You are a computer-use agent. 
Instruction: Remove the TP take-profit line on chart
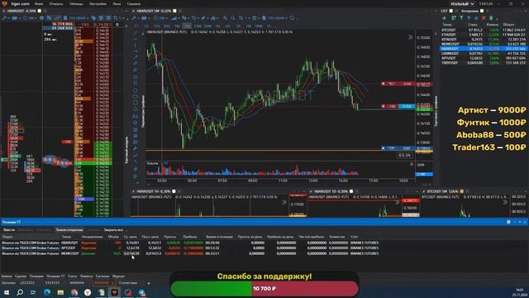pyautogui.click(x=384, y=148)
